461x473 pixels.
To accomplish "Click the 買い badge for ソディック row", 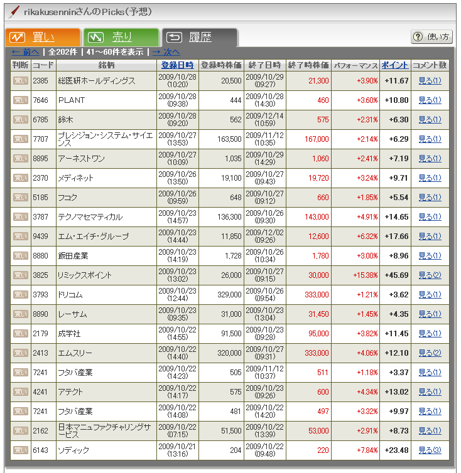I will tap(21, 450).
